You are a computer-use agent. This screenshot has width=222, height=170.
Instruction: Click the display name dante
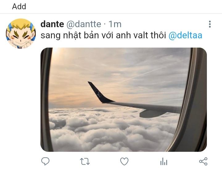[52, 24]
